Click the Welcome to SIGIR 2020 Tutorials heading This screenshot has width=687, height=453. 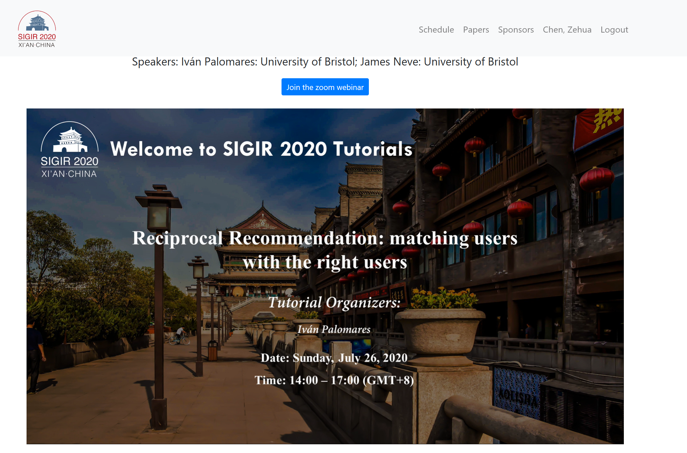(261, 149)
